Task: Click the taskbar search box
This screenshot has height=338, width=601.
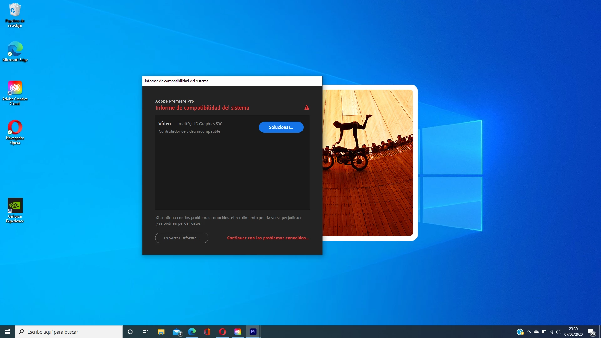Action: (x=69, y=332)
